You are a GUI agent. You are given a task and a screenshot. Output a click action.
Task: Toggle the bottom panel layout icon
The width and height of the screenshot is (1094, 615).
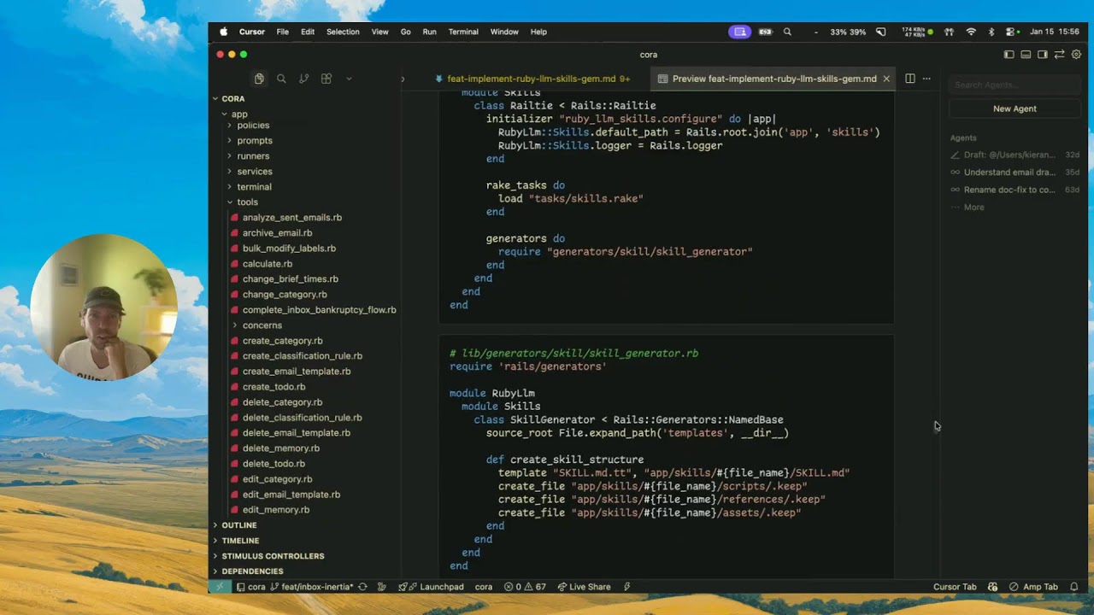pos(1026,55)
